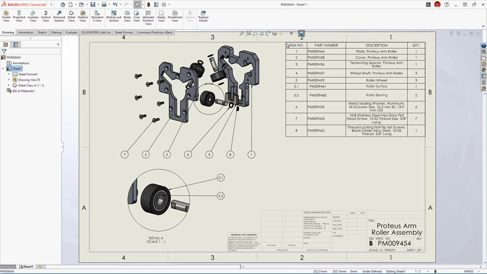This screenshot has height=274, width=487.
Task: Open the Home icon in the quick toolbar
Action: click(x=63, y=5)
